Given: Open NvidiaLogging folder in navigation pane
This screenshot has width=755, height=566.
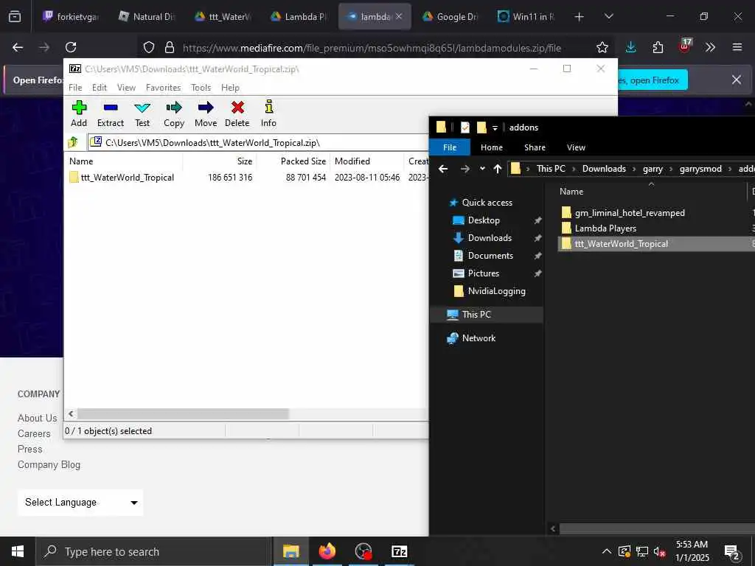Looking at the screenshot, I should [x=496, y=291].
